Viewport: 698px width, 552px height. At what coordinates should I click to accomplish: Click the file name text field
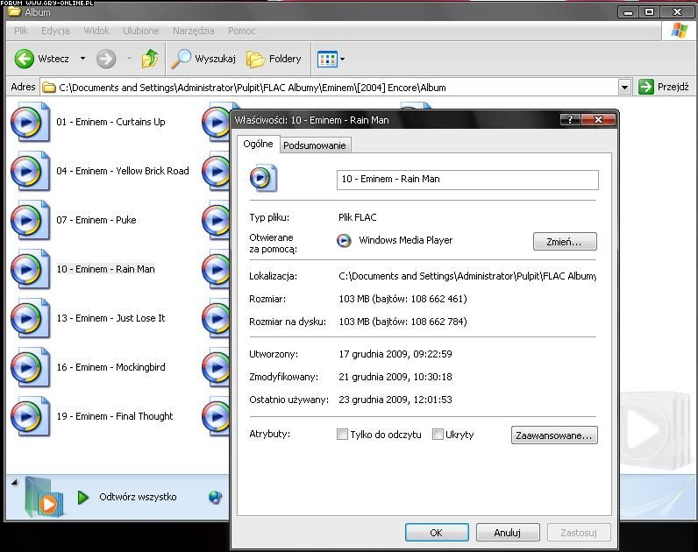pos(467,180)
